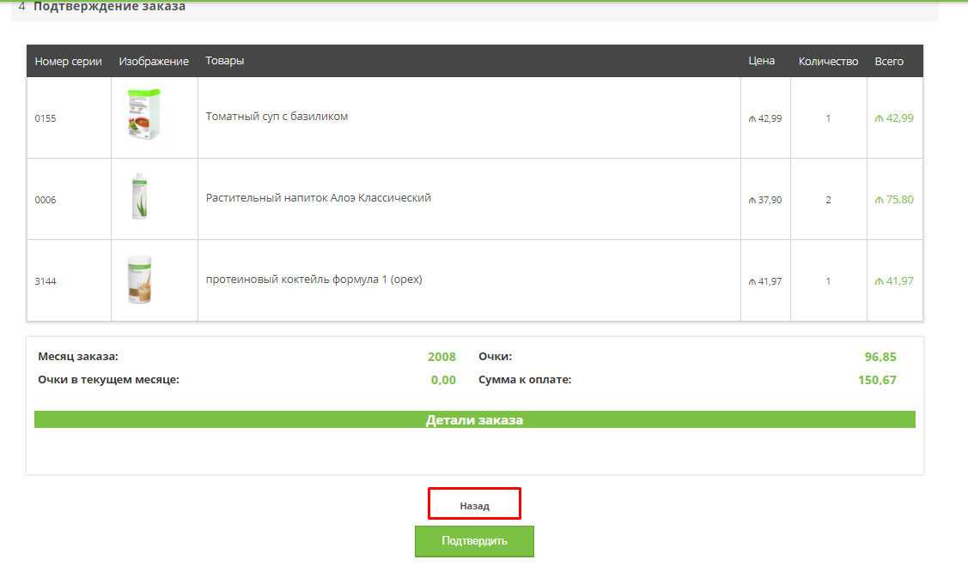Collapse the Подтверждение заказа step heading
The height and width of the screenshot is (572, 968).
(109, 7)
